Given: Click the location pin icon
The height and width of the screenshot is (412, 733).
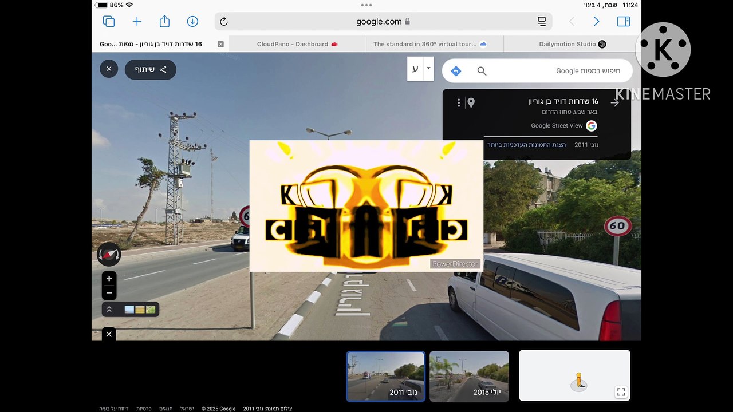Looking at the screenshot, I should coord(471,103).
